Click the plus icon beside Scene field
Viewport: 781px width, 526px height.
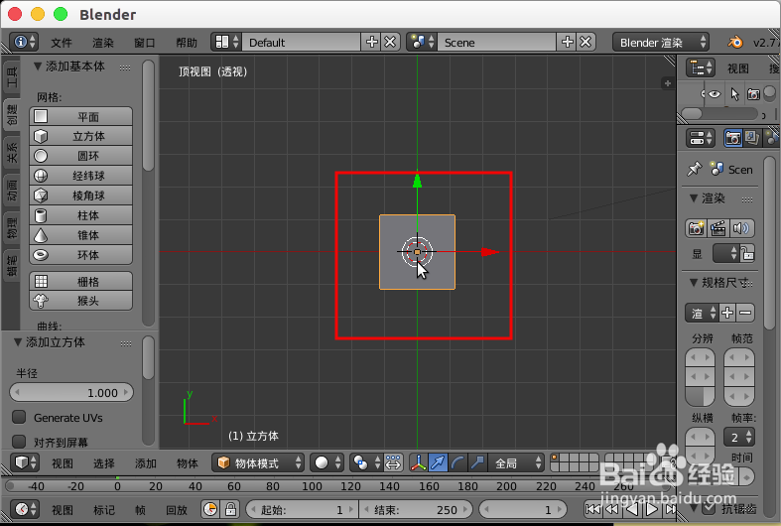(x=568, y=42)
